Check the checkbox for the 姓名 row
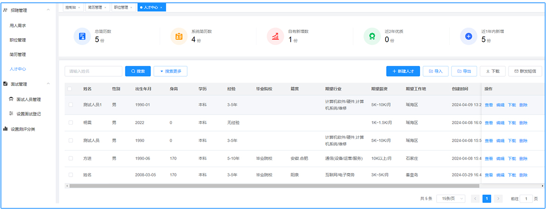 pos(71,175)
